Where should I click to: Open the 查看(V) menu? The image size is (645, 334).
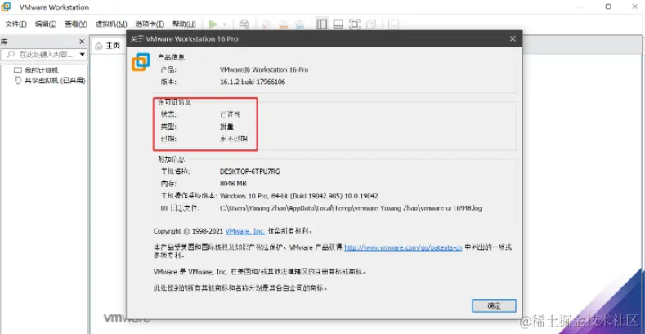coord(76,24)
